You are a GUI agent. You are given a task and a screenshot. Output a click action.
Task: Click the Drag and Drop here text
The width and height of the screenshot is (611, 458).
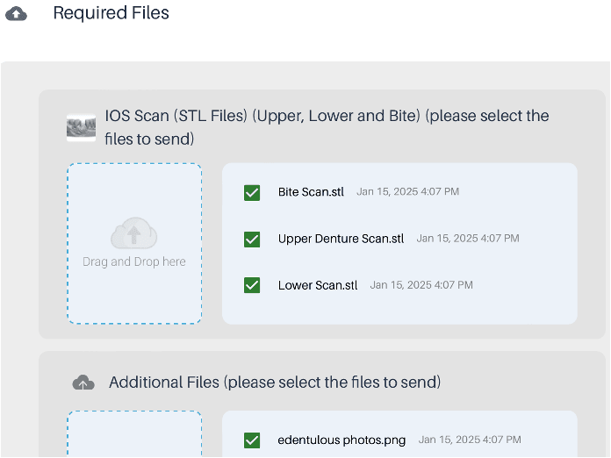[x=134, y=261]
